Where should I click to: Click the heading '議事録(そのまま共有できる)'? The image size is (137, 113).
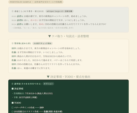click(28, 84)
